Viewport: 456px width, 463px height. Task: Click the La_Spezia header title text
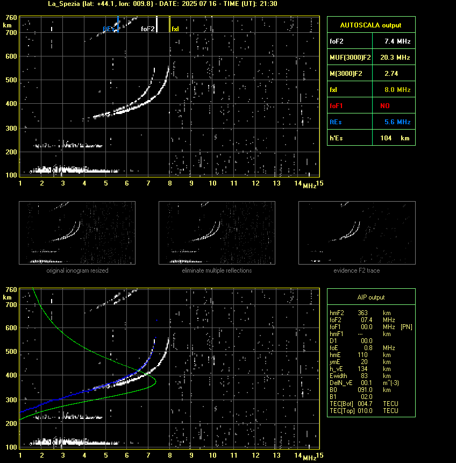(162, 4)
